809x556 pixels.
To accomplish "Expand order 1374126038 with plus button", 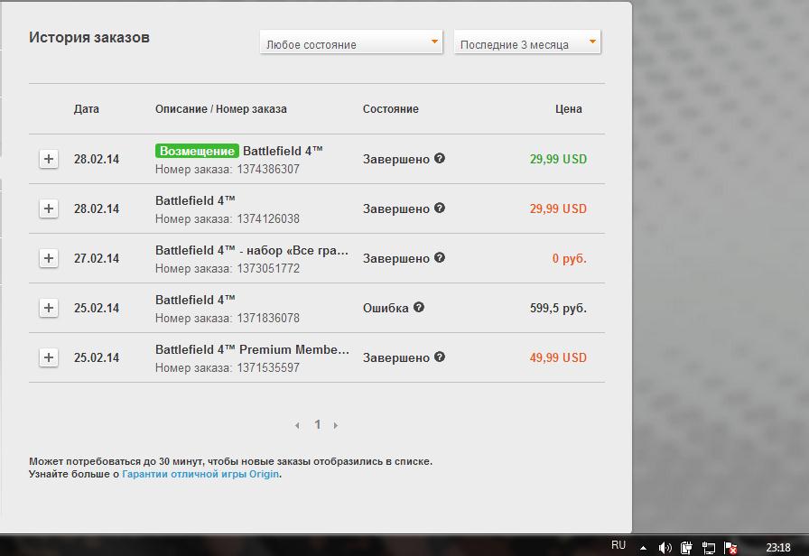I will point(49,208).
